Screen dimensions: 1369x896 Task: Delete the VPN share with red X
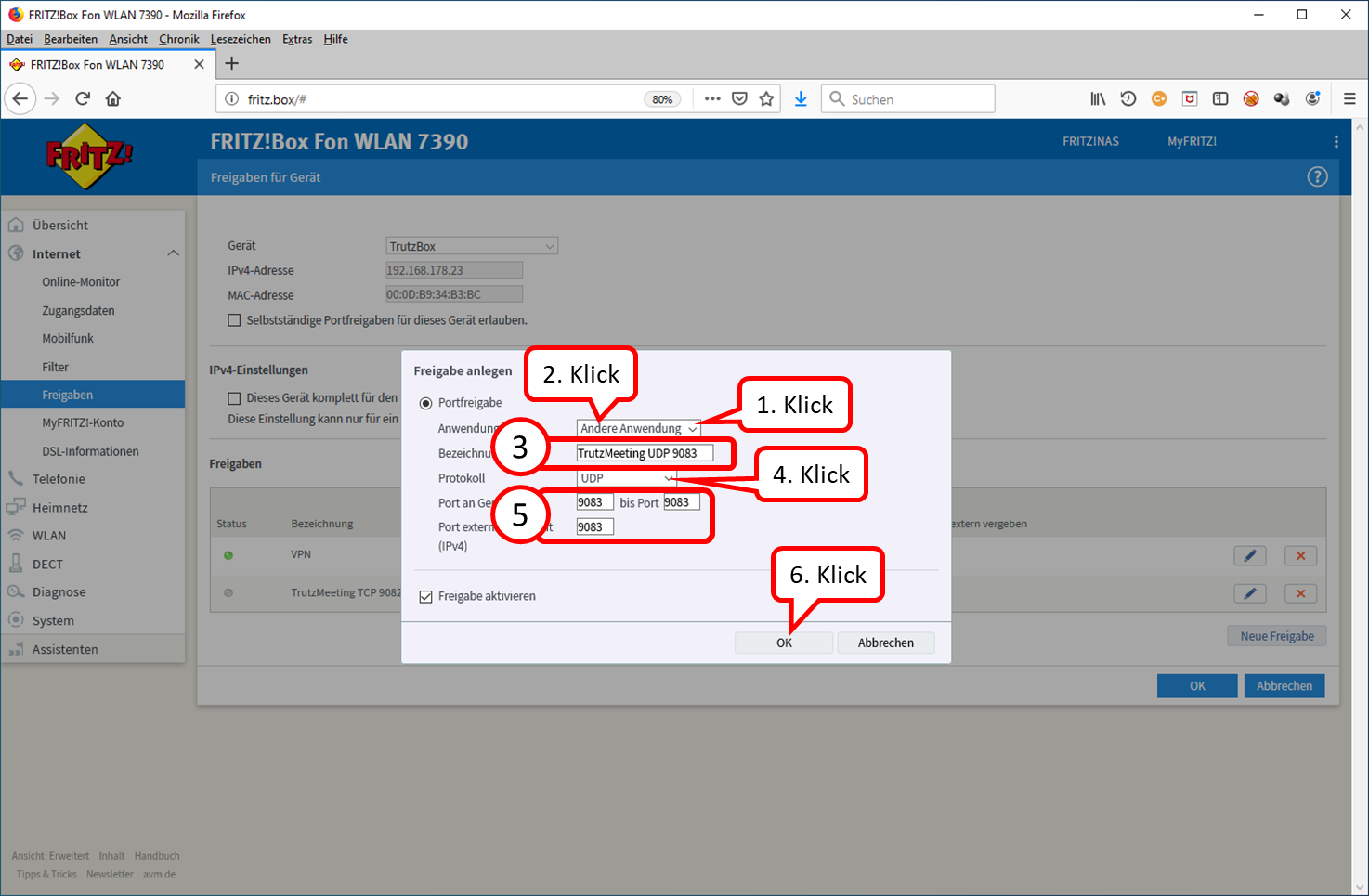(x=1300, y=555)
